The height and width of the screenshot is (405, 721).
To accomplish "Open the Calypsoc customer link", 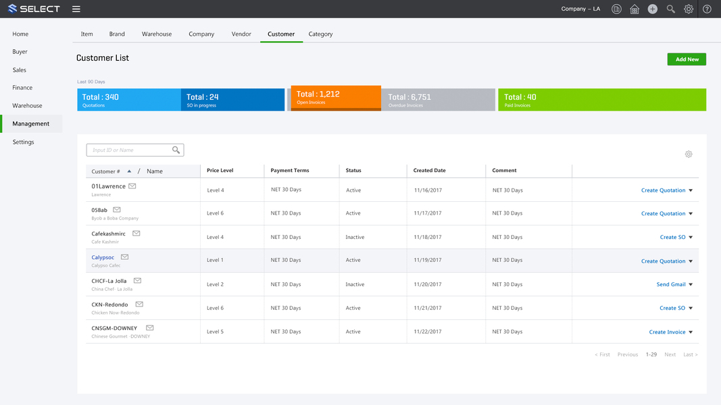I will 103,257.
